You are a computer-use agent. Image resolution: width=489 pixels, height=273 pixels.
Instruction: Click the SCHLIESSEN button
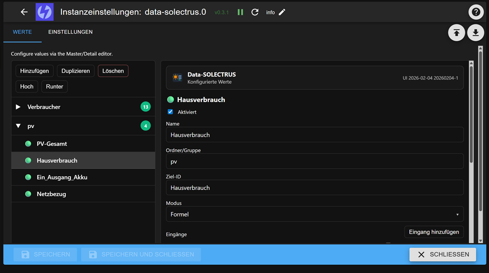coord(443,254)
